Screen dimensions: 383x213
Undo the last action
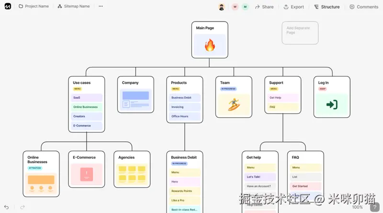[6, 207]
